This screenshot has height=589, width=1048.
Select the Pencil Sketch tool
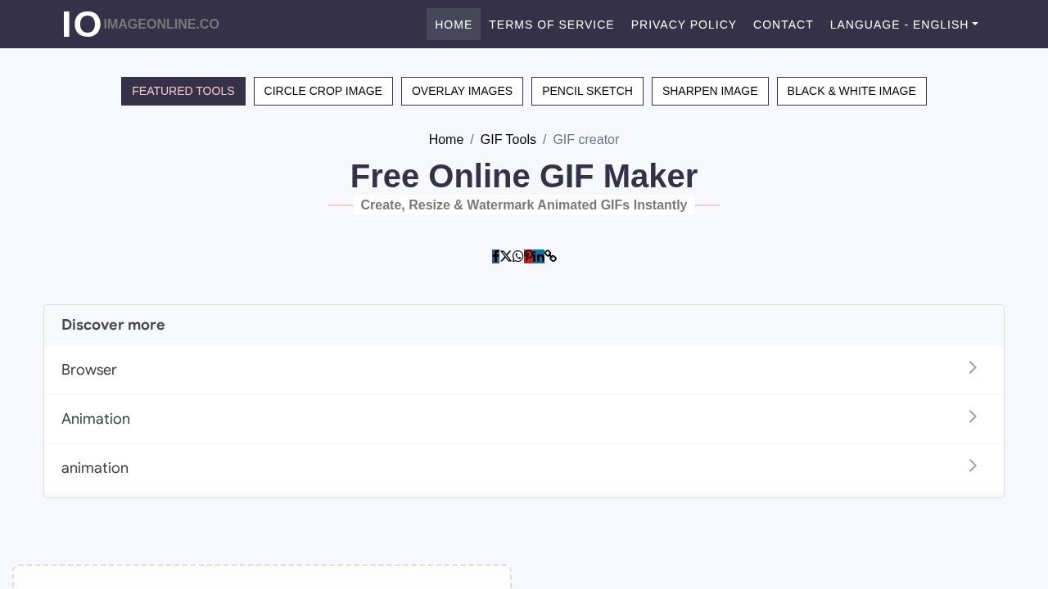coord(587,92)
